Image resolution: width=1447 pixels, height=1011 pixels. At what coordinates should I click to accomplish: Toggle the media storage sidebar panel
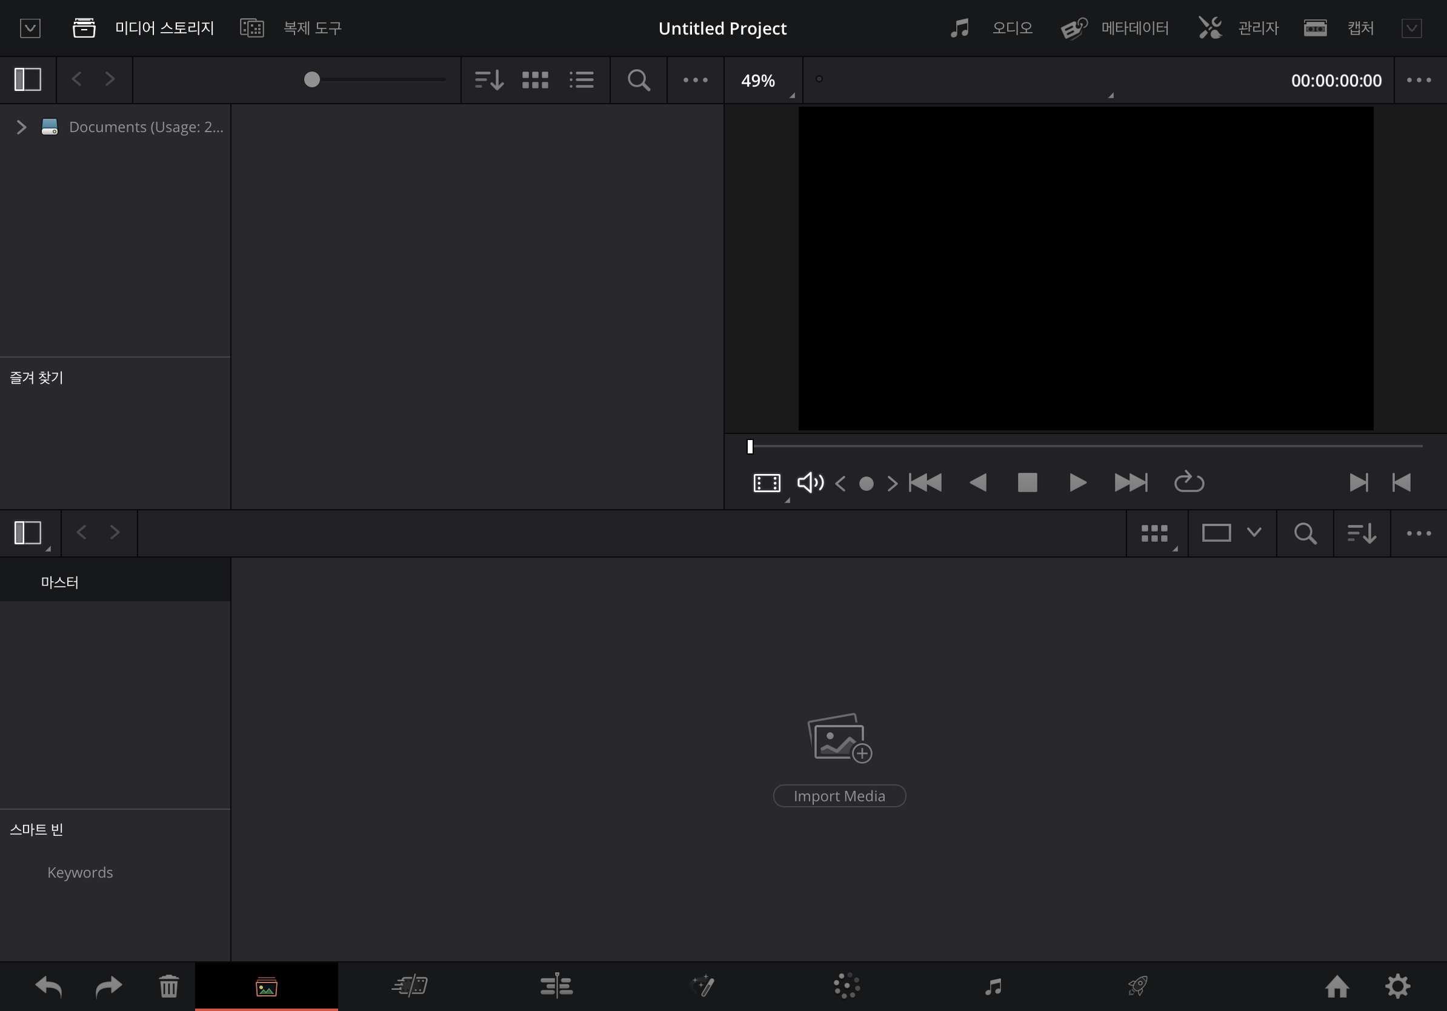point(28,79)
